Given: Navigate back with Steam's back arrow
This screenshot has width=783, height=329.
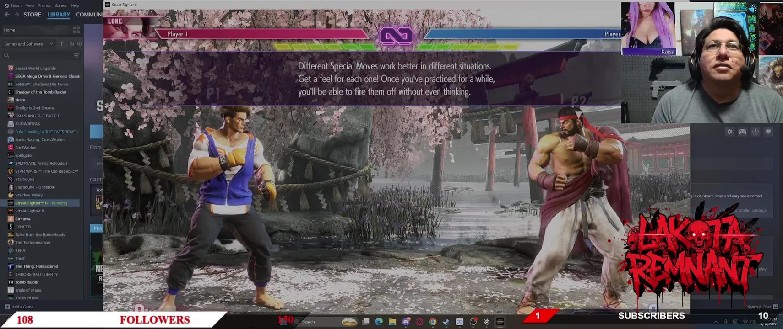Looking at the screenshot, I should (7, 15).
